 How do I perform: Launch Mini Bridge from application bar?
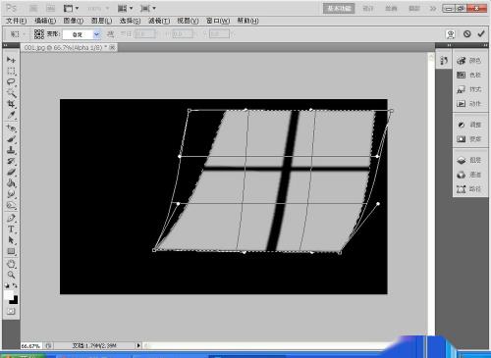[50, 8]
